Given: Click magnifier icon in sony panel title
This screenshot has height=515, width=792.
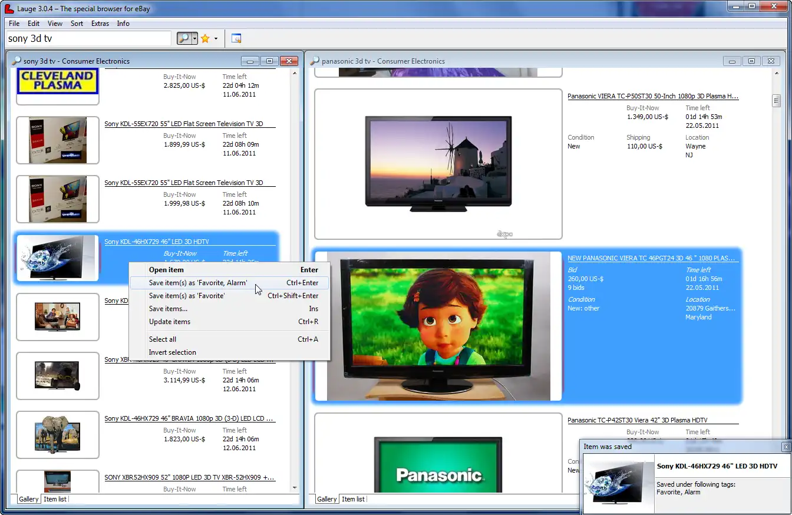Looking at the screenshot, I should 16,61.
